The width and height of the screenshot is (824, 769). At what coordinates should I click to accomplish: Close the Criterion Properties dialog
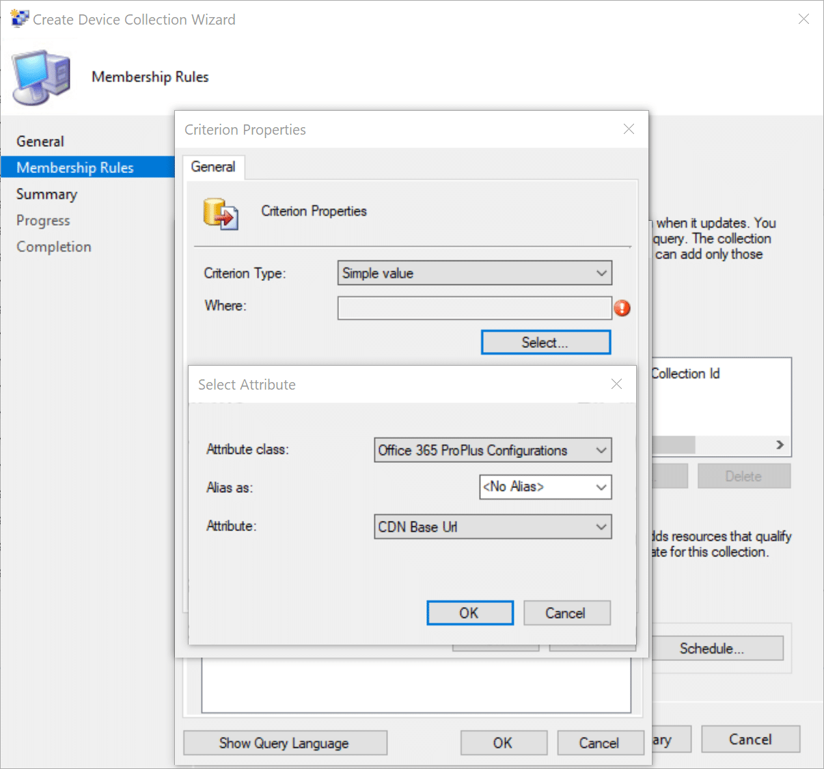tap(629, 129)
